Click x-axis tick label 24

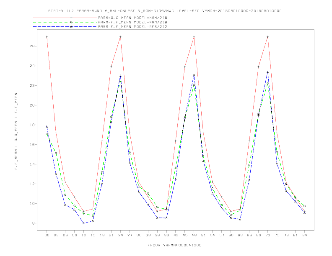click(x=120, y=235)
